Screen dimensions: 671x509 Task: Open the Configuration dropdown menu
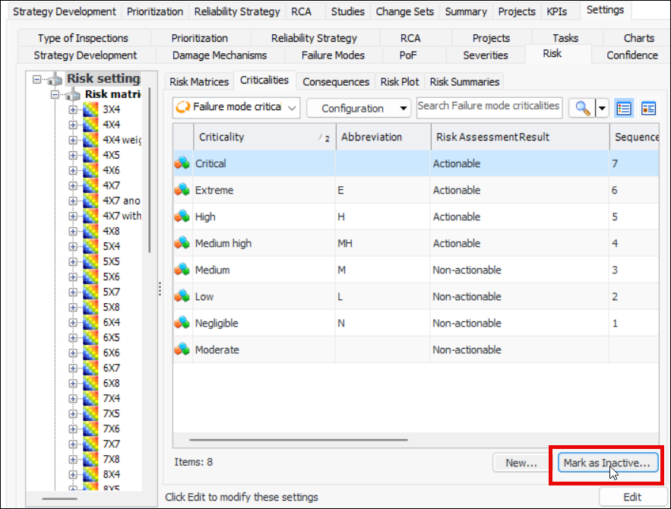359,108
